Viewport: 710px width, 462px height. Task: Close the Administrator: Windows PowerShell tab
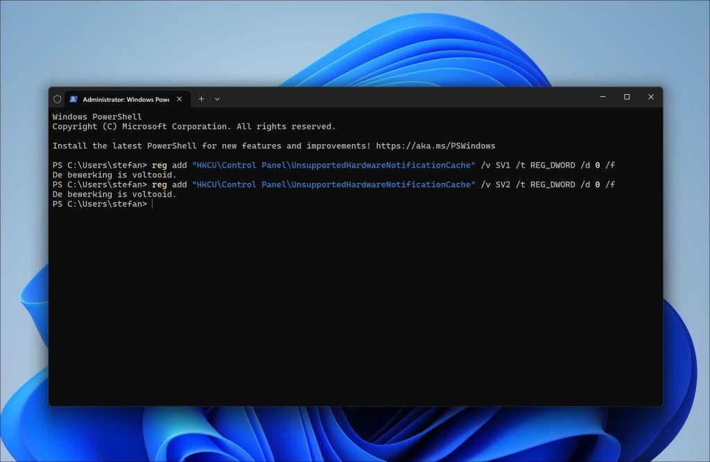tap(180, 99)
